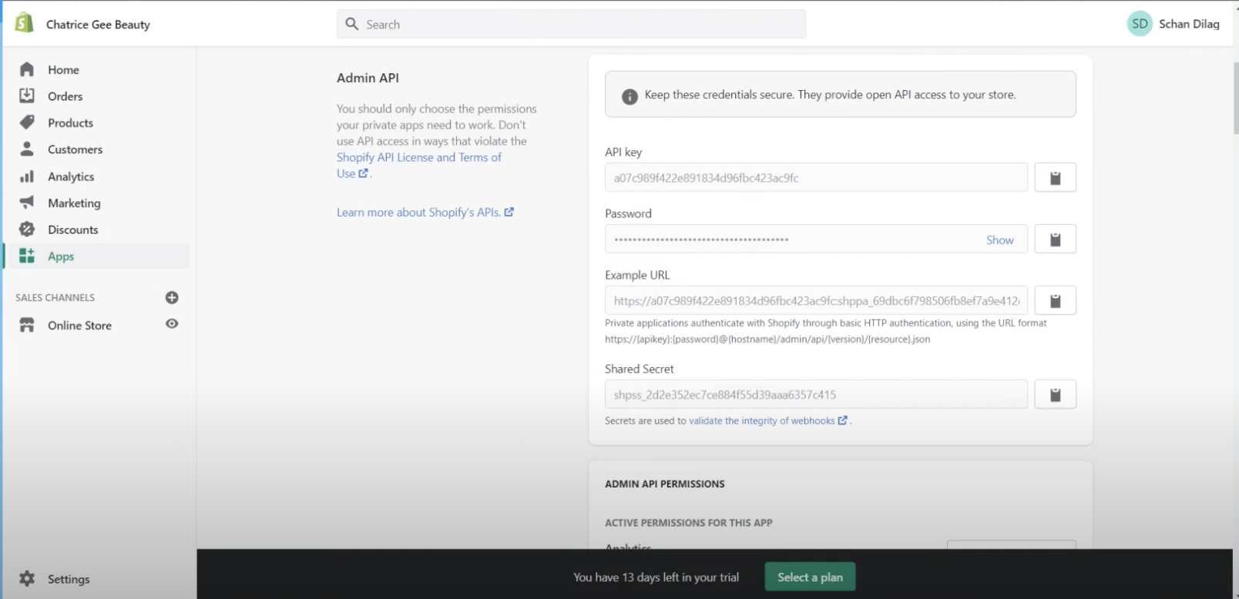Focus the Search field

click(x=571, y=24)
